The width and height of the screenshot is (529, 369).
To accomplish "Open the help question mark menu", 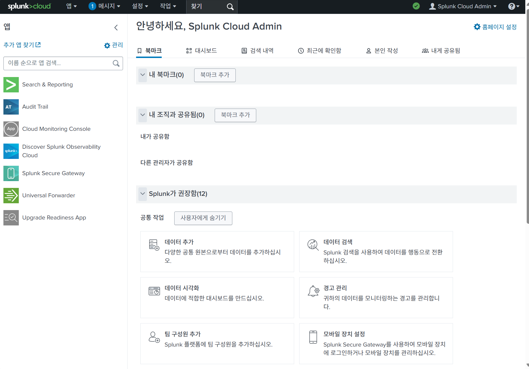I will pyautogui.click(x=513, y=6).
